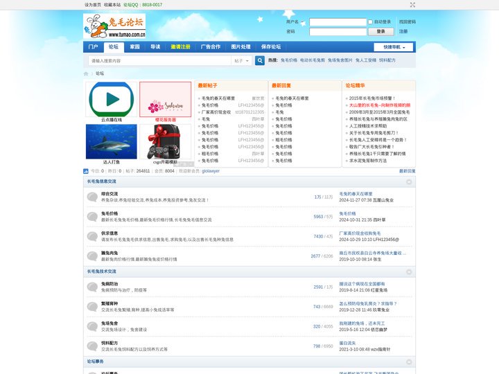This screenshot has width=499, height=374.
Task: Click the 最新回复 link beside the stats
Action: pyautogui.click(x=408, y=171)
